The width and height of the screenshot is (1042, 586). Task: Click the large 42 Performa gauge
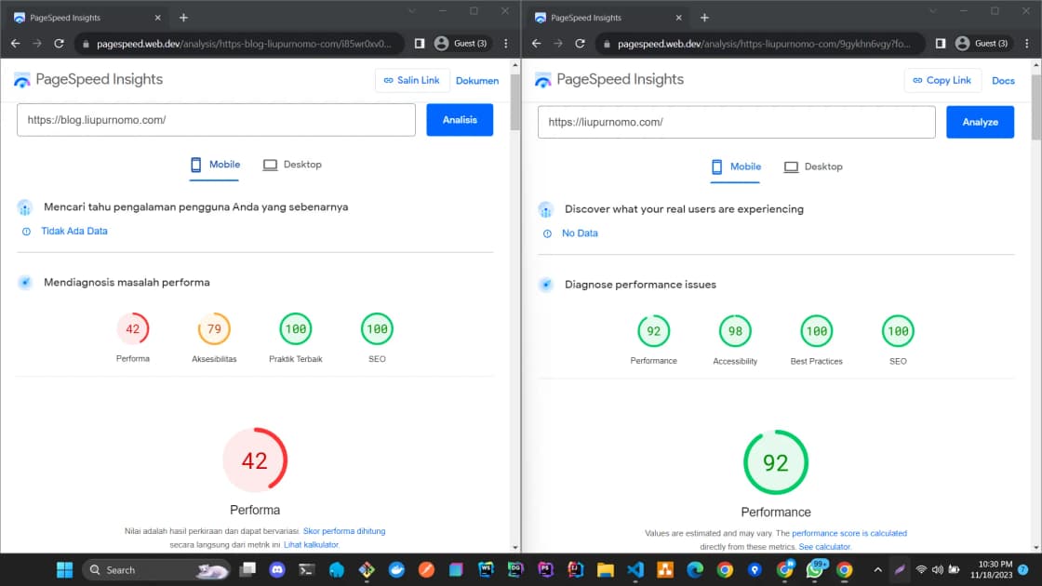click(255, 459)
